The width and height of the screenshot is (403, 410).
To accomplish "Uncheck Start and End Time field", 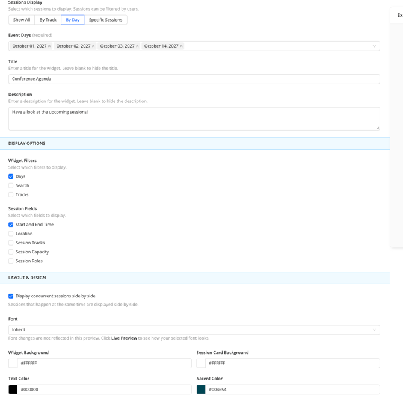I will (x=11, y=225).
